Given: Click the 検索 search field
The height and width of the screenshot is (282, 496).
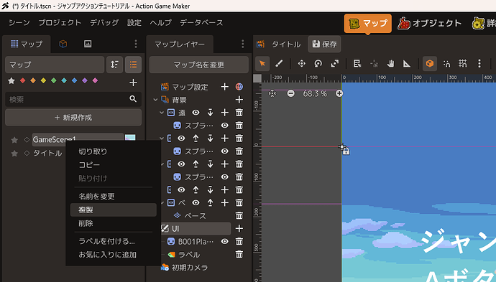Looking at the screenshot, I should coord(73,100).
